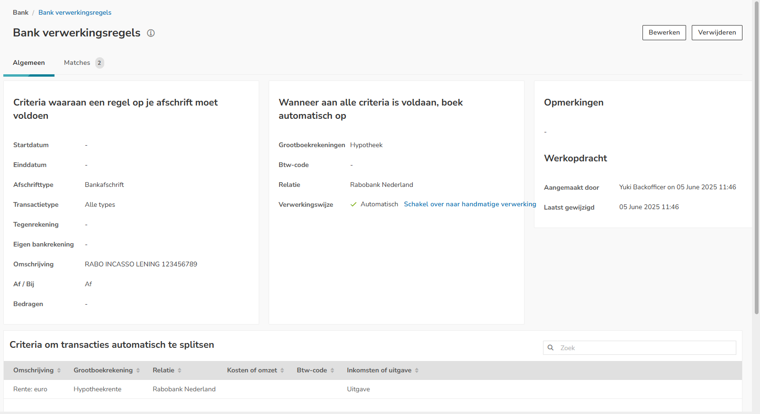Image resolution: width=760 pixels, height=414 pixels.
Task: Sort by Btw-code column arrows
Action: click(332, 370)
